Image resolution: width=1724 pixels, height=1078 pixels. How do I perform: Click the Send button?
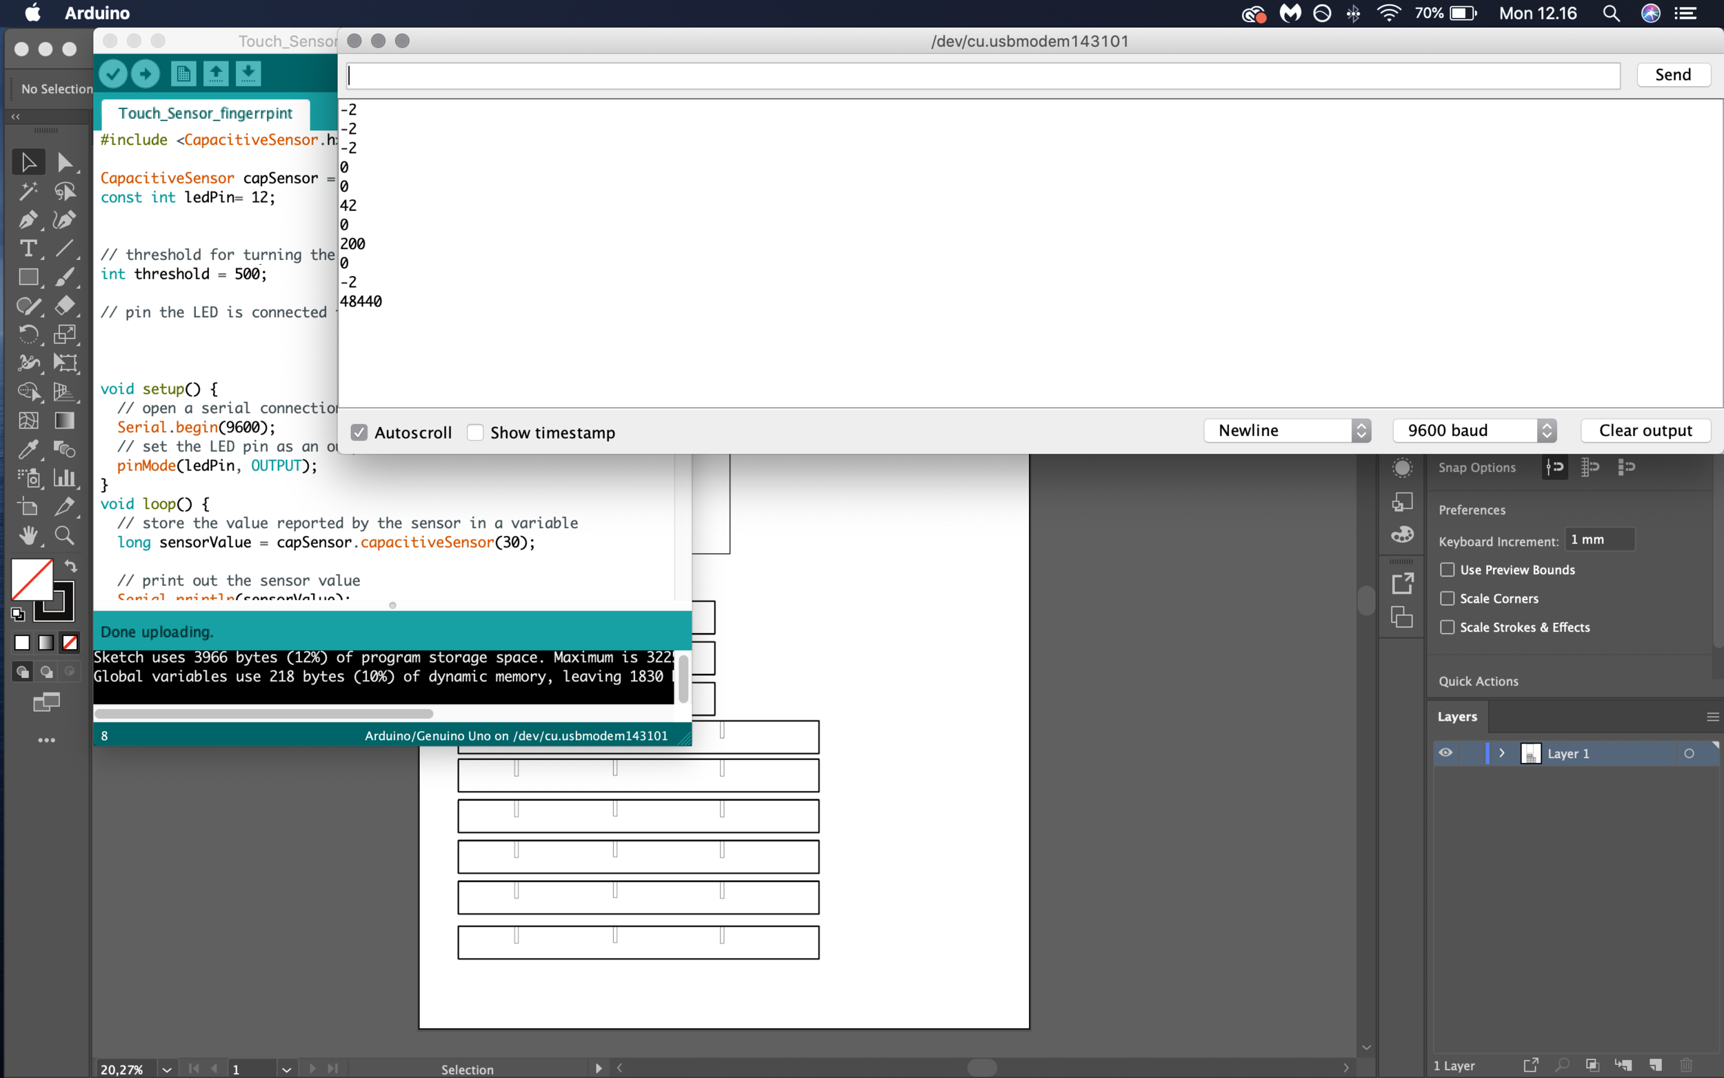click(x=1673, y=75)
